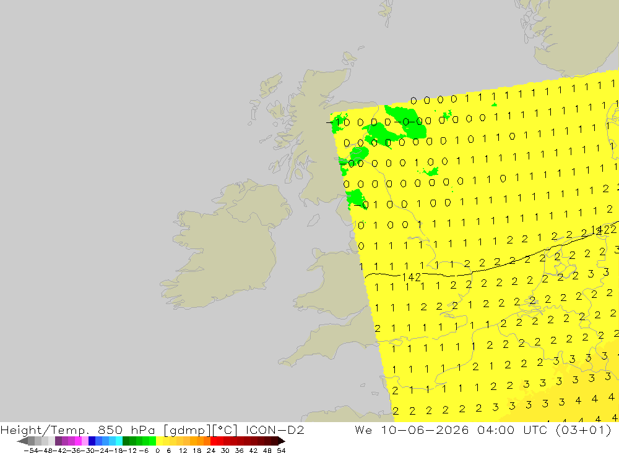619x453 pixels.
Task: Click the cyan -18 °C legend swatch
Action: tap(119, 441)
